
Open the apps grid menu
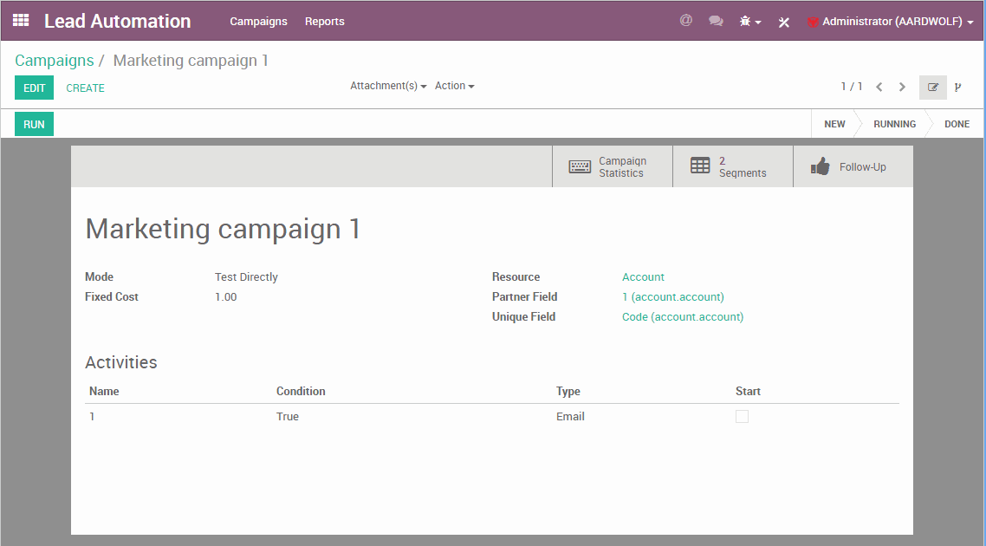(21, 21)
